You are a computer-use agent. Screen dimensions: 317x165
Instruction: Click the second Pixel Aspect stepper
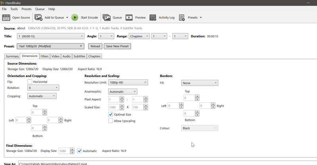146,99
